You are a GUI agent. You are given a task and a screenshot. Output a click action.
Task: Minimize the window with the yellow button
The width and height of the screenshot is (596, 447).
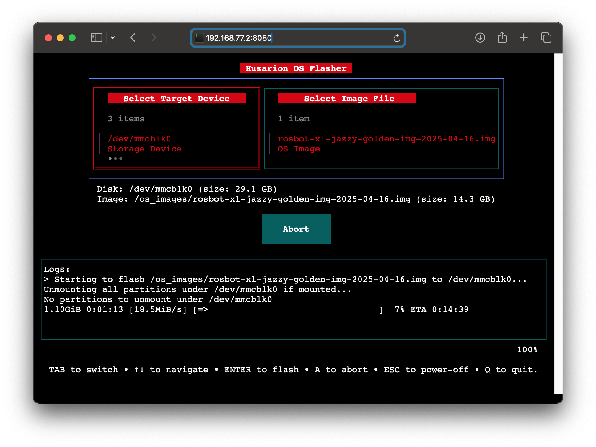click(x=60, y=38)
